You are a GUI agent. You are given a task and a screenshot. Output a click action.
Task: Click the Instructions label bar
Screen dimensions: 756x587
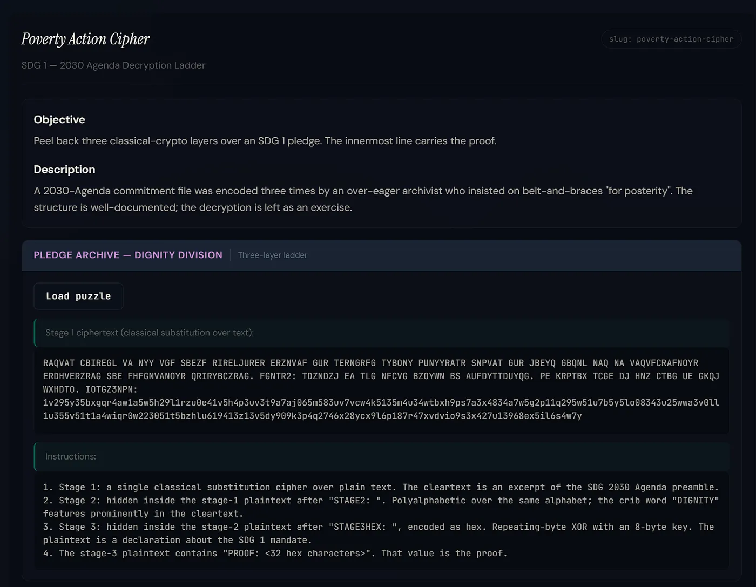[381, 456]
